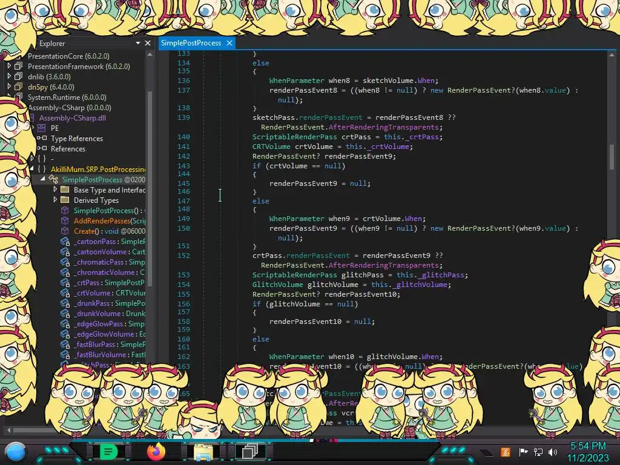
Task: Select the _edgeGlowVolume field
Action: point(109,334)
